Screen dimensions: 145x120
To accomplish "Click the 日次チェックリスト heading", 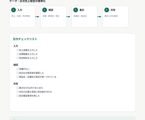I will [25, 39].
